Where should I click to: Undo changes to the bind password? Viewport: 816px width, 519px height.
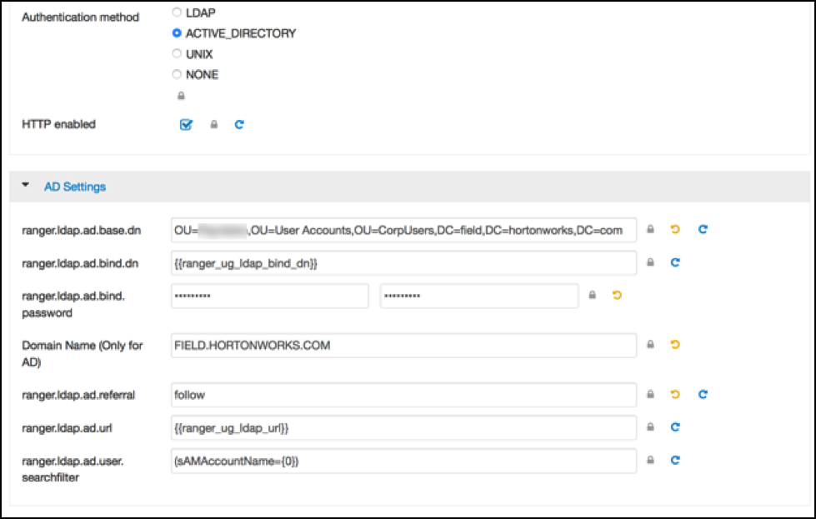point(617,295)
